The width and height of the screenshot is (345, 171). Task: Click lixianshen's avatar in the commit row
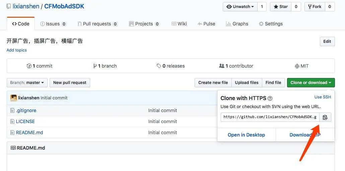click(14, 98)
